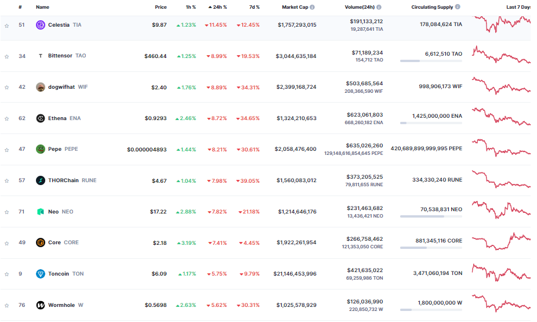Screen dimensions: 537x322
Task: Click the THORChain coin logo
Action: (x=41, y=180)
